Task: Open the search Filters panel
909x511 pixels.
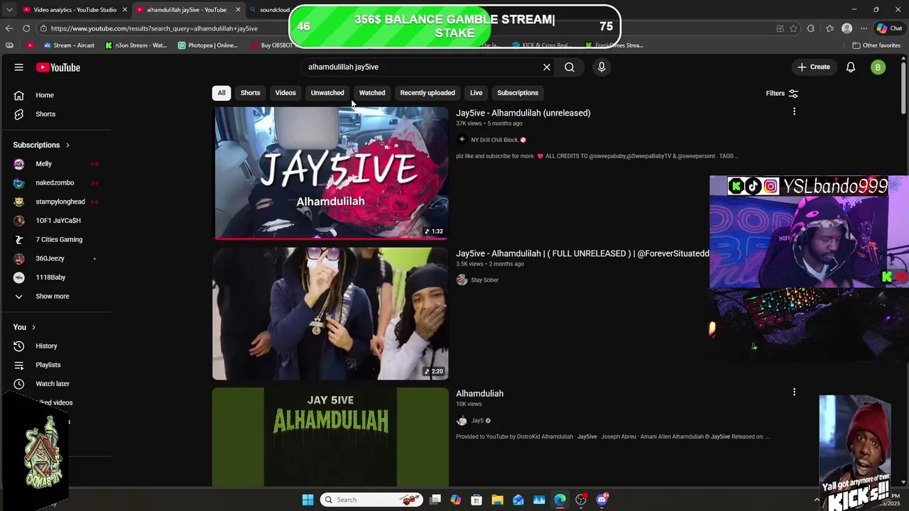Action: click(782, 93)
